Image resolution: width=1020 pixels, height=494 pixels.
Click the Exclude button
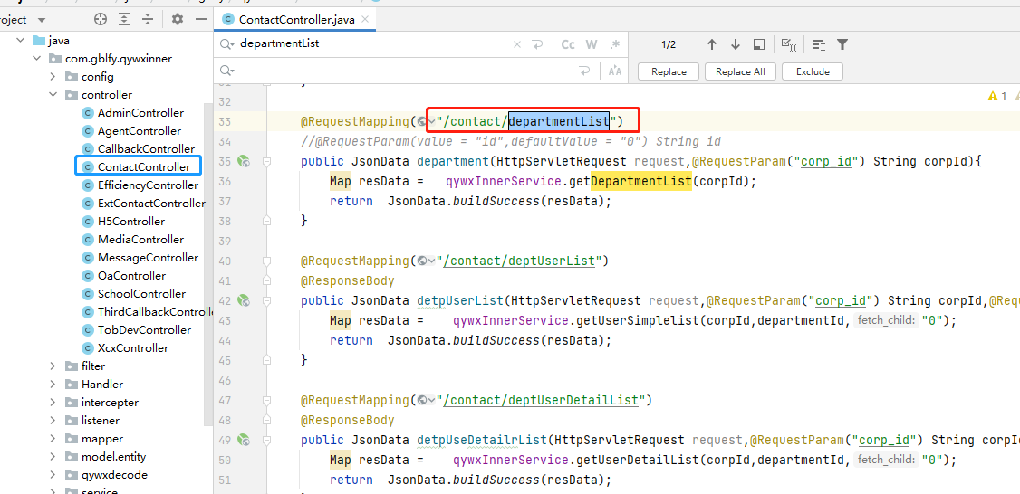tap(813, 71)
